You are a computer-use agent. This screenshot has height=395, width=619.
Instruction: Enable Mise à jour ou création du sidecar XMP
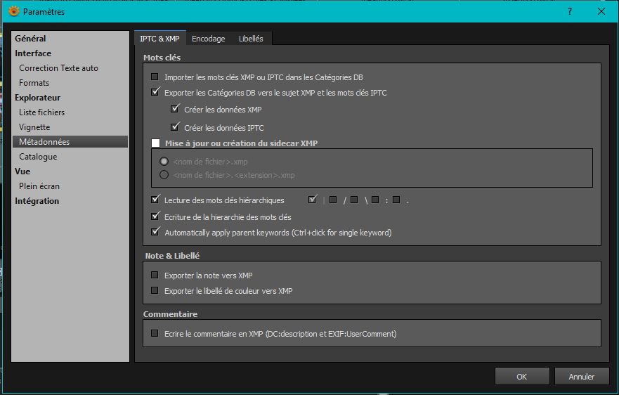coord(155,143)
